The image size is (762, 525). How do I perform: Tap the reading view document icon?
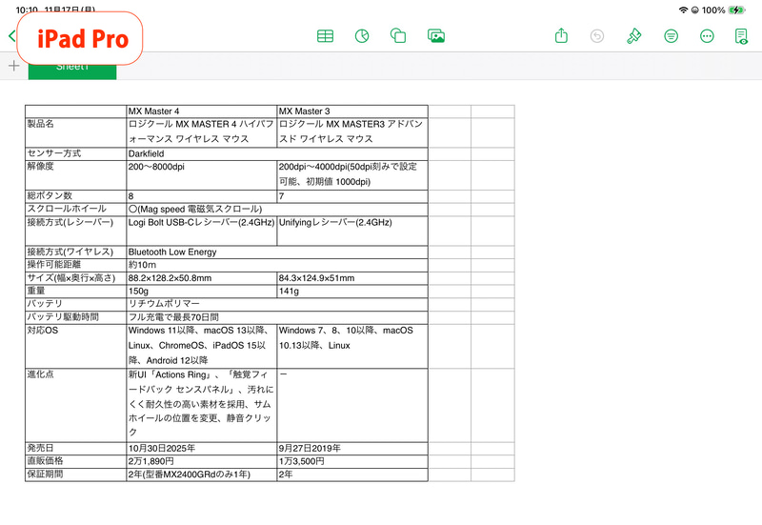pos(742,36)
